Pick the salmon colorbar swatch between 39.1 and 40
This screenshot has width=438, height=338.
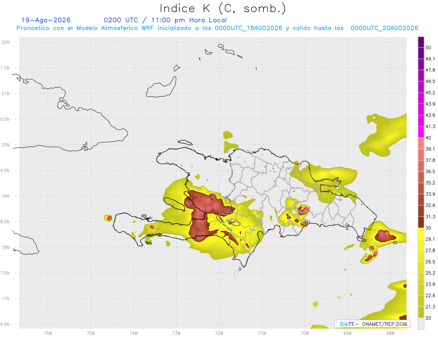(421, 143)
